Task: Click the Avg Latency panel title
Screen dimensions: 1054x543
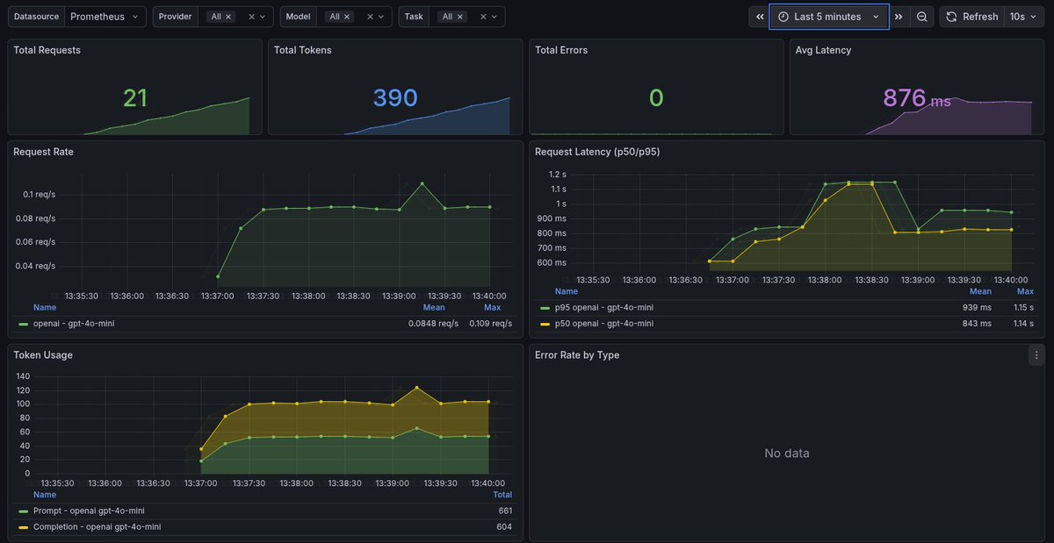Action: coord(823,50)
